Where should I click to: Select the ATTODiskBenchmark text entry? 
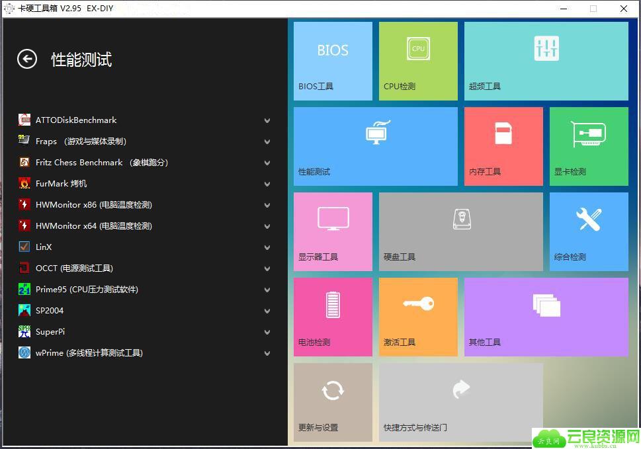76,120
